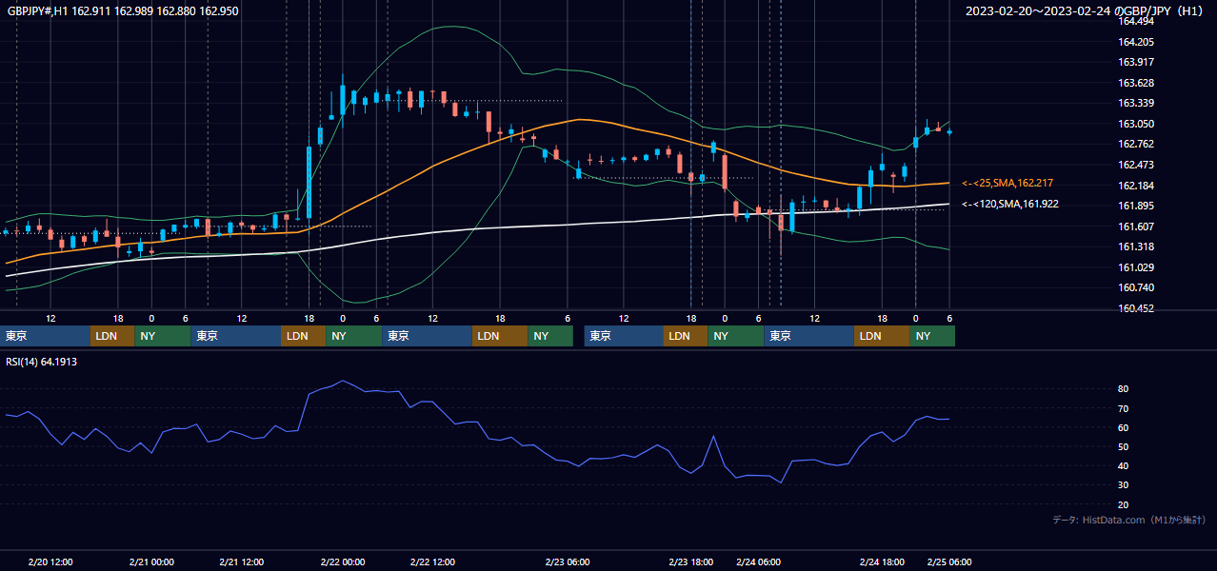The image size is (1217, 571).
Task: Click the last NY session block
Action: click(932, 336)
